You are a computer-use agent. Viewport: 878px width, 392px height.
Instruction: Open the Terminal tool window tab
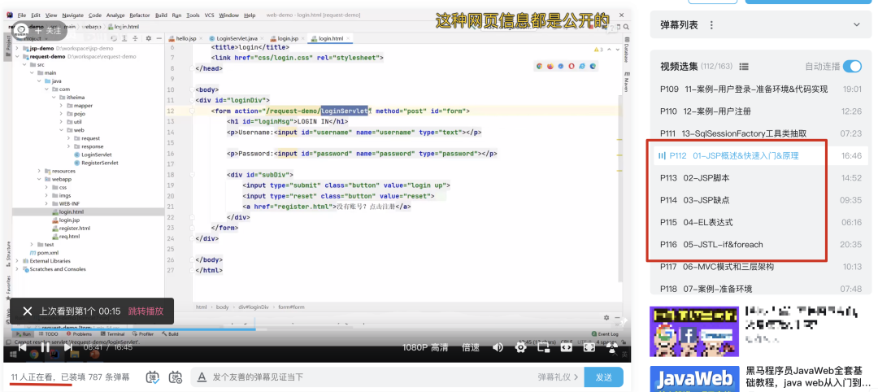(112, 333)
